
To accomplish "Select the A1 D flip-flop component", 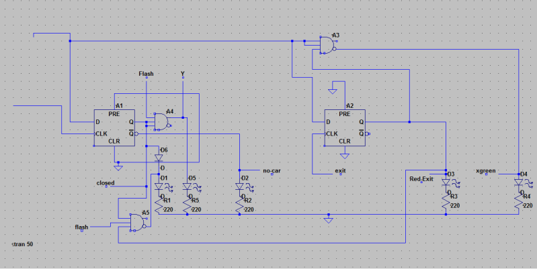I will click(x=114, y=128).
